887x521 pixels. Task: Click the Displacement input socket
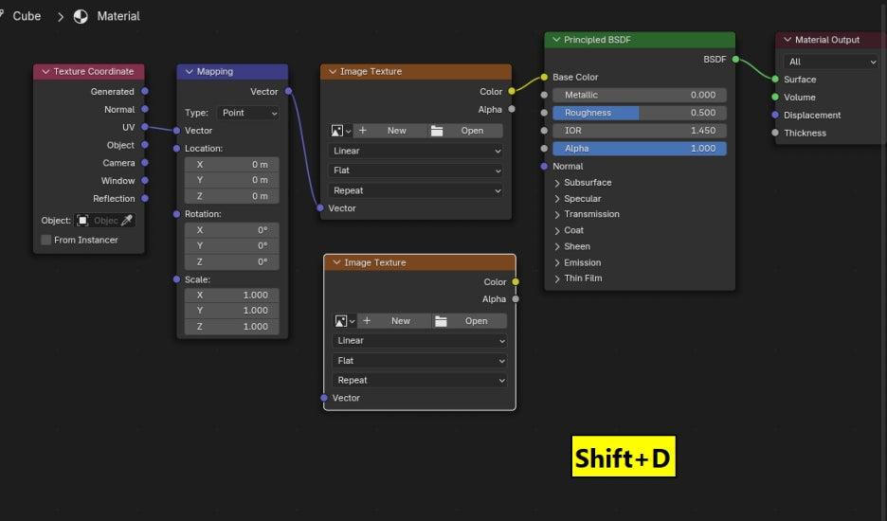pyautogui.click(x=775, y=115)
